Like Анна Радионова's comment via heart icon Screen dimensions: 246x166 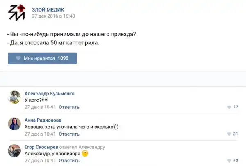pyautogui.click(x=229, y=134)
